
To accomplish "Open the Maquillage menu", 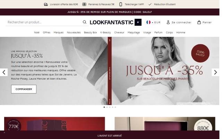I will click(134, 32).
